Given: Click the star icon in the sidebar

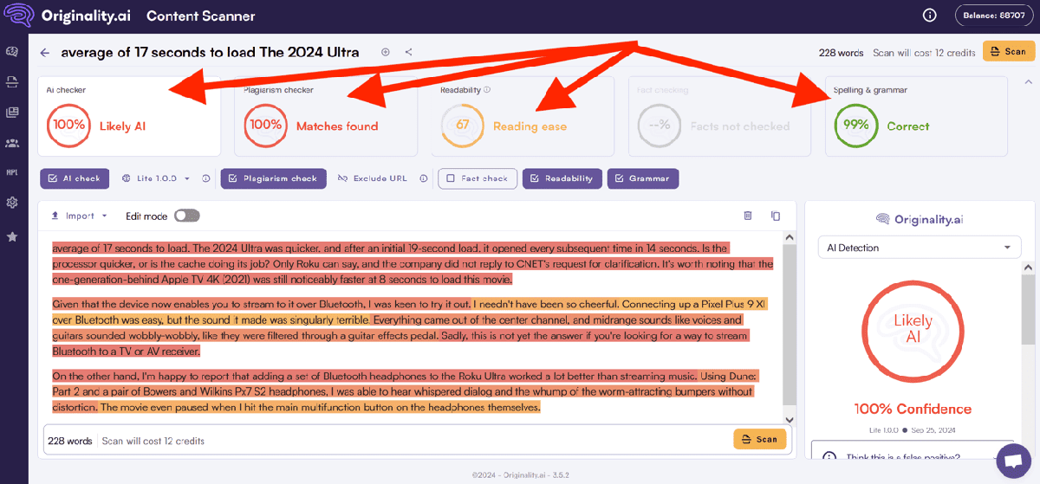Looking at the screenshot, I should (12, 236).
